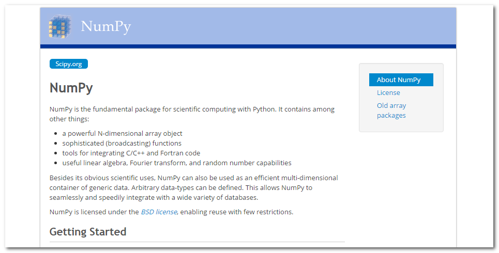Click the NumPy title in header banner
Screen dimensions: 499x253
[106, 26]
